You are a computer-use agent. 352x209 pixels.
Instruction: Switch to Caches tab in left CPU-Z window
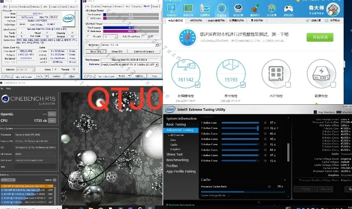(14, 7)
